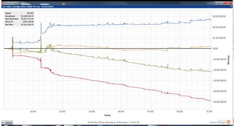Select the Net Won value -$2 163 261,41

tap(27, 24)
